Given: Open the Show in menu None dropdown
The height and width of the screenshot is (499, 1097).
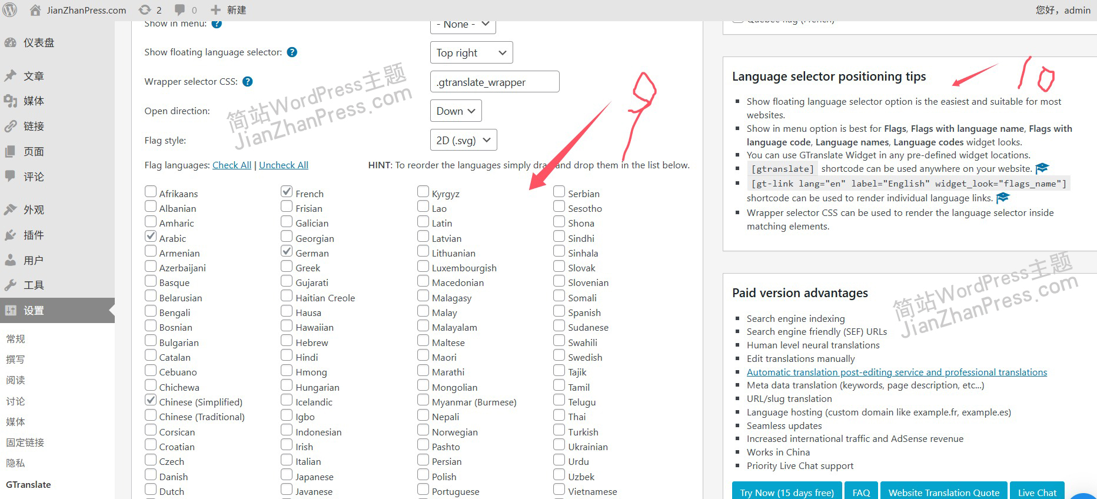Looking at the screenshot, I should click(x=463, y=25).
